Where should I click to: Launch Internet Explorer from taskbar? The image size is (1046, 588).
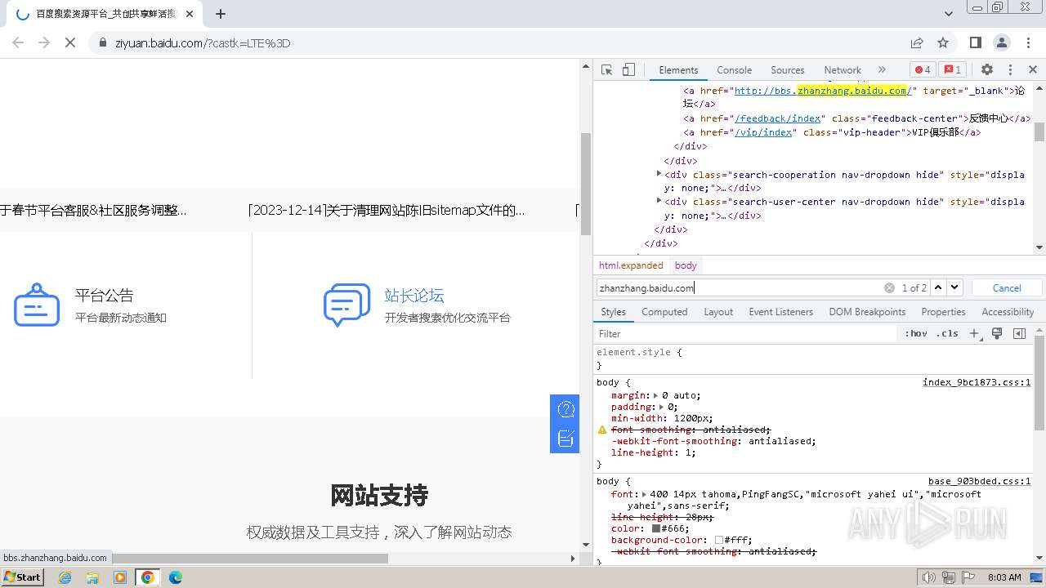65,577
